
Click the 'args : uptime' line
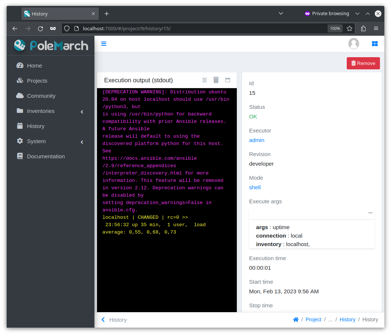point(273,227)
